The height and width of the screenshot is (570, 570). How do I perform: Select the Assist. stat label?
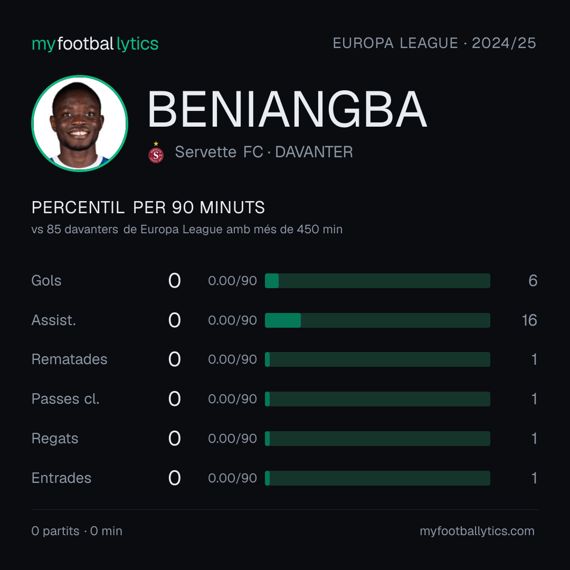tap(54, 320)
